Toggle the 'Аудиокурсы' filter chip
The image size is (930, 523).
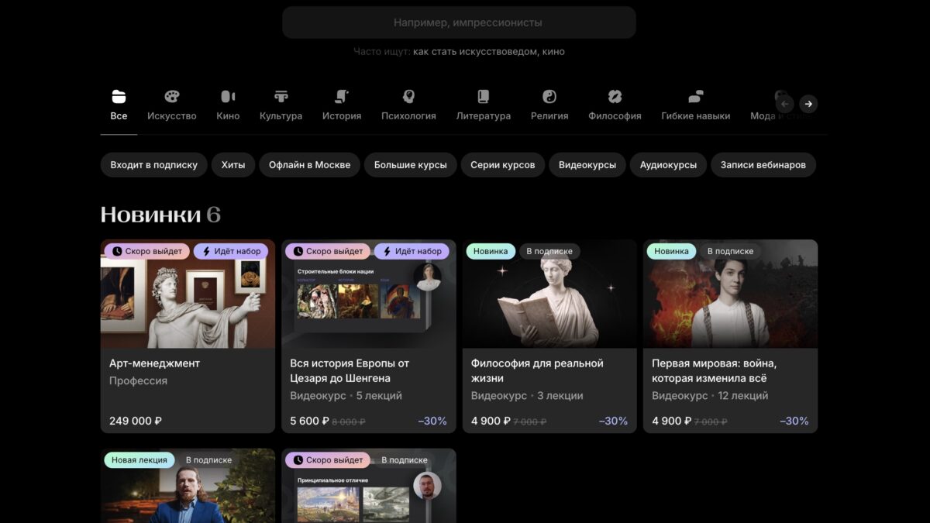pyautogui.click(x=668, y=165)
